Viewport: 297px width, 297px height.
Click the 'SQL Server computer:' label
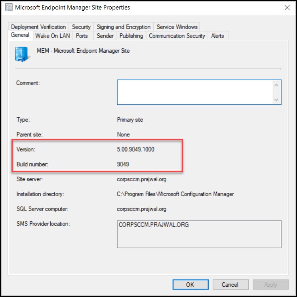(x=42, y=209)
